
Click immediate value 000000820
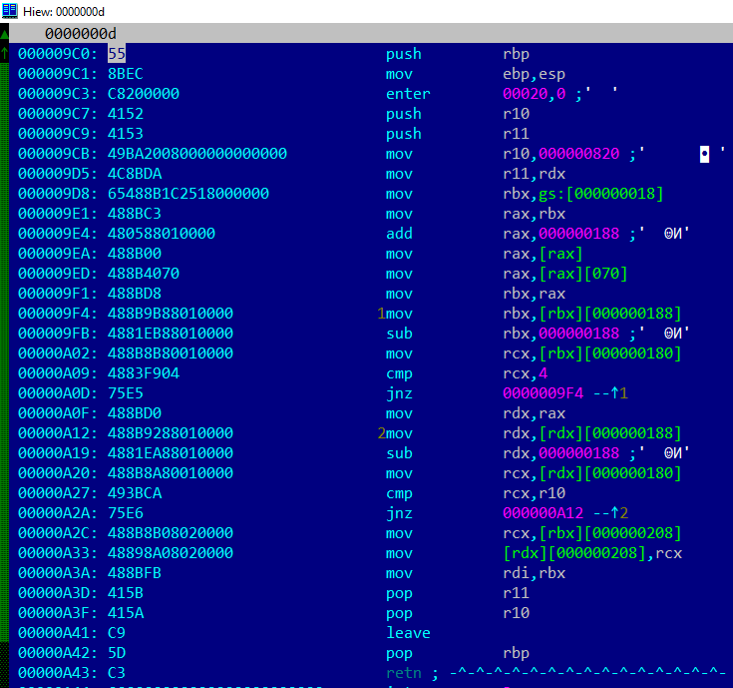pyautogui.click(x=578, y=154)
